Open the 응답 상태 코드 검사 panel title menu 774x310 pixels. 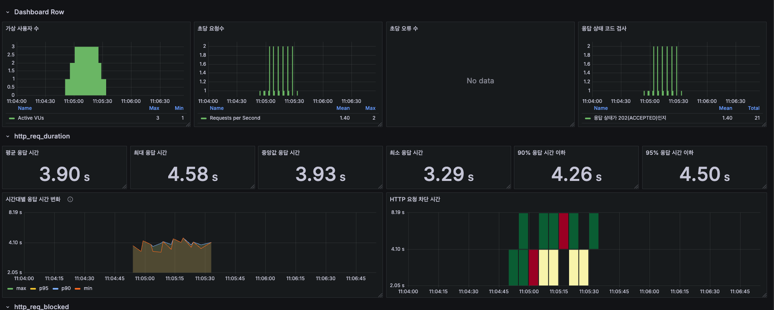point(604,28)
